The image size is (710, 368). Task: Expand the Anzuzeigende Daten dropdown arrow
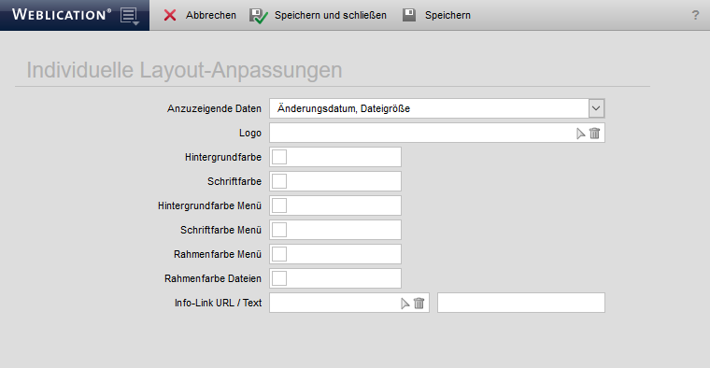point(596,108)
